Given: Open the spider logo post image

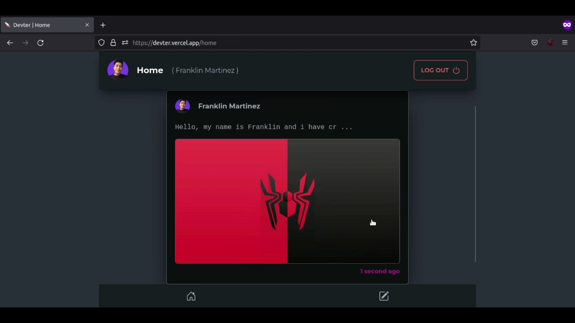Looking at the screenshot, I should tap(287, 201).
